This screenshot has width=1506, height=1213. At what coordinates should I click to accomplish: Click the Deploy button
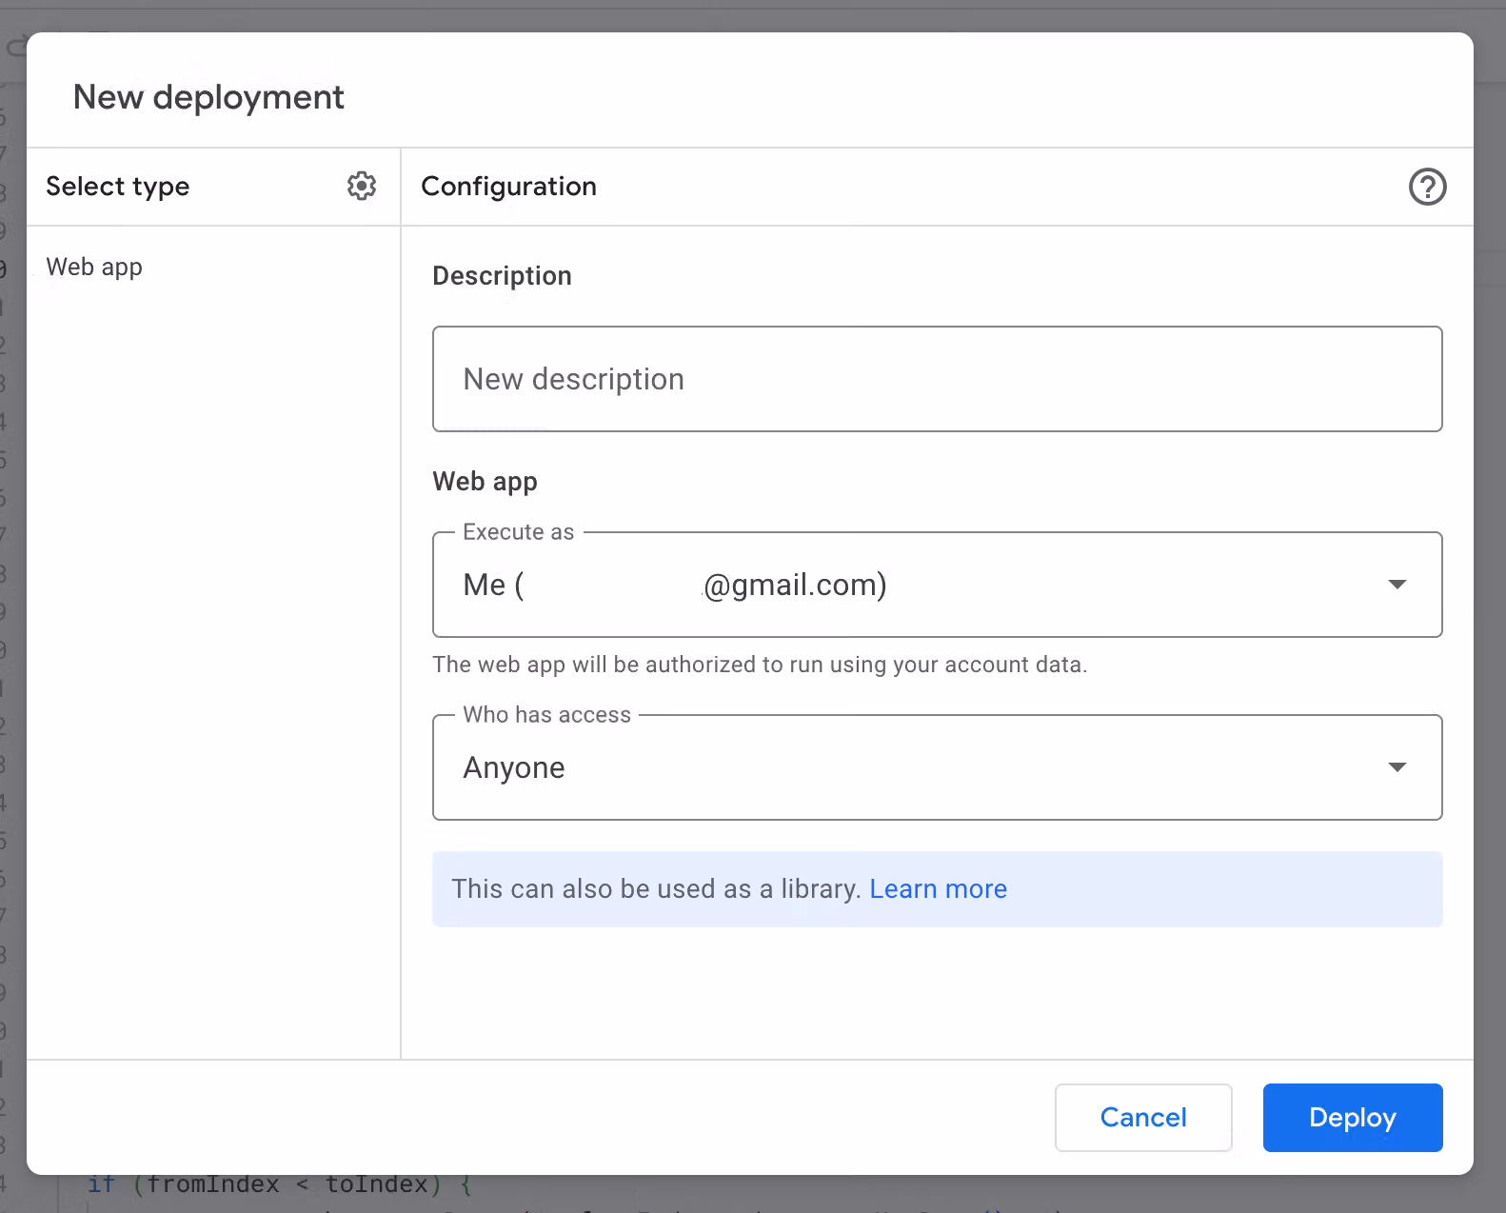click(1353, 1118)
